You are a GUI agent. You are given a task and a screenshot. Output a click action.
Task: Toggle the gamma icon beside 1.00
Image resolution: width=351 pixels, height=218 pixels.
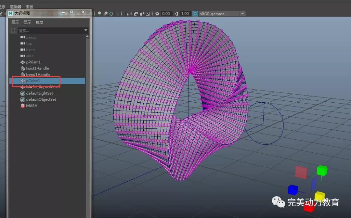tap(176, 14)
